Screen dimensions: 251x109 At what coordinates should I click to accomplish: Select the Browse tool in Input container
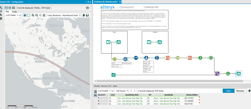[118, 42]
